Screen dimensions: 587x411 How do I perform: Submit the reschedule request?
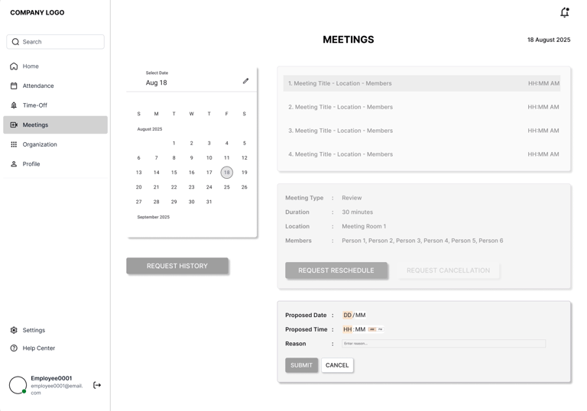click(301, 365)
